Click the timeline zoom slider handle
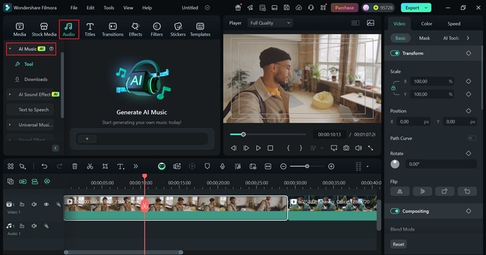Image resolution: width=486 pixels, height=255 pixels. pos(307,166)
